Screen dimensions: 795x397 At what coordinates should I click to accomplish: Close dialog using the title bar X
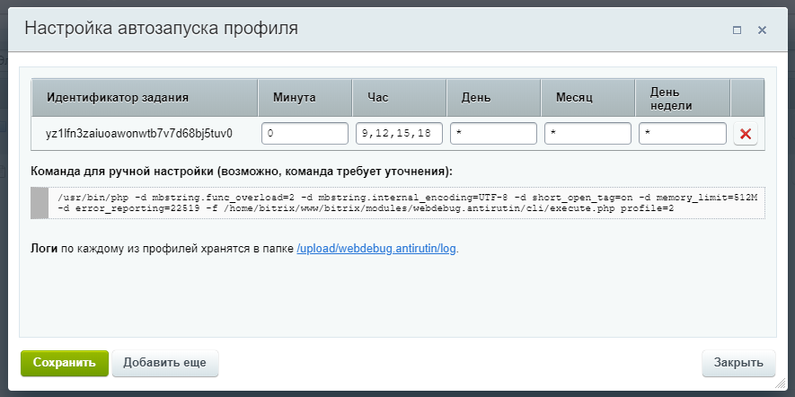click(762, 30)
